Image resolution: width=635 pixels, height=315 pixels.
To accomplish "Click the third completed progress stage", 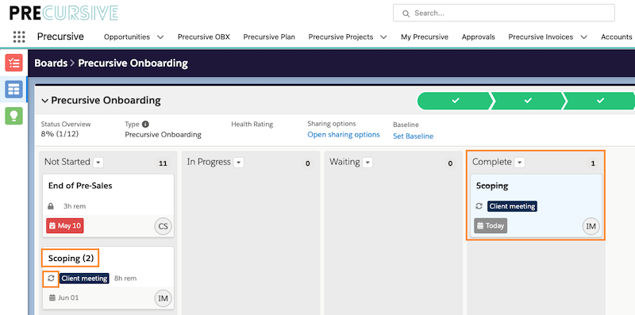I will [x=601, y=101].
